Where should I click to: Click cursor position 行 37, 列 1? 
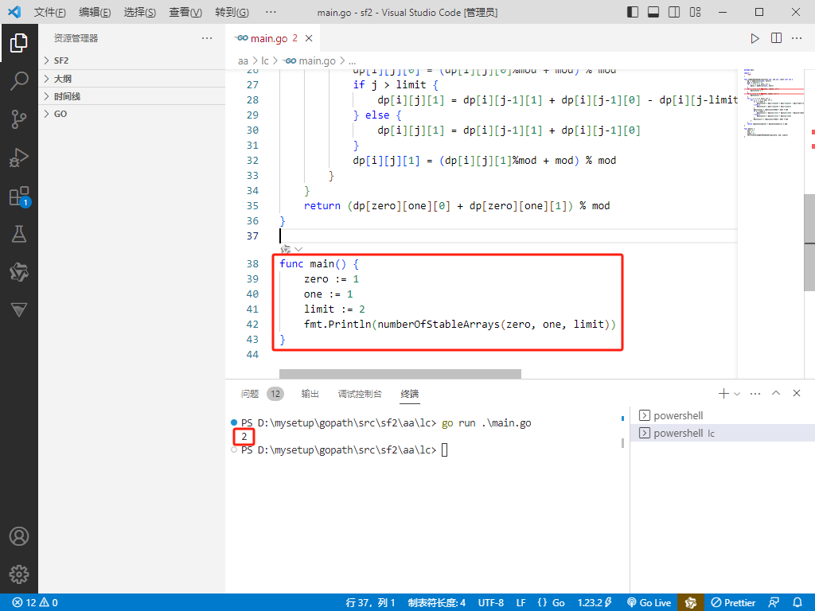tap(371, 603)
